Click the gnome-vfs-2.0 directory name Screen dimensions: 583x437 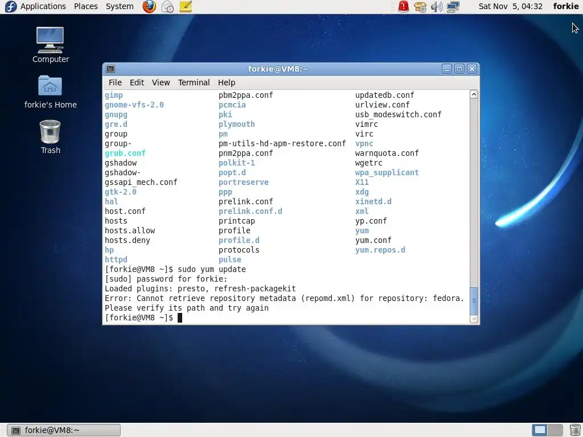click(134, 105)
